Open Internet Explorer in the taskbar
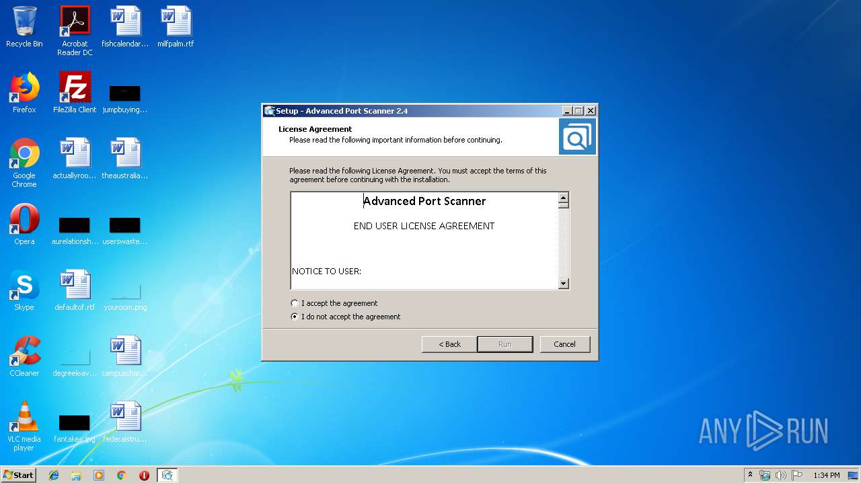The height and width of the screenshot is (484, 861). point(54,475)
